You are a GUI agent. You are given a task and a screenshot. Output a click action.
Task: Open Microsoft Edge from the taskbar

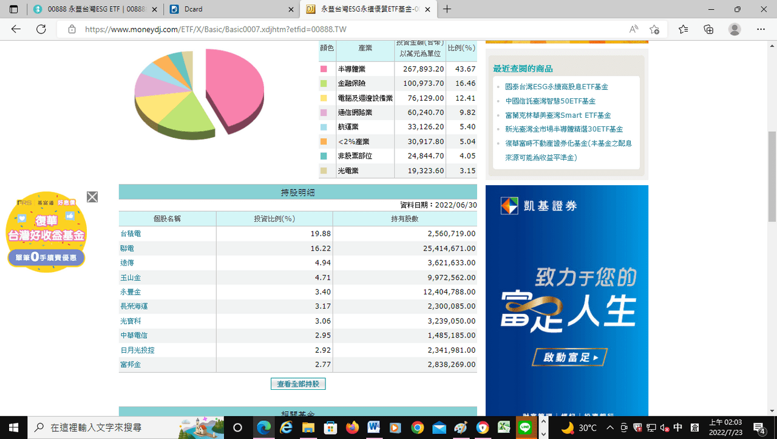(264, 427)
